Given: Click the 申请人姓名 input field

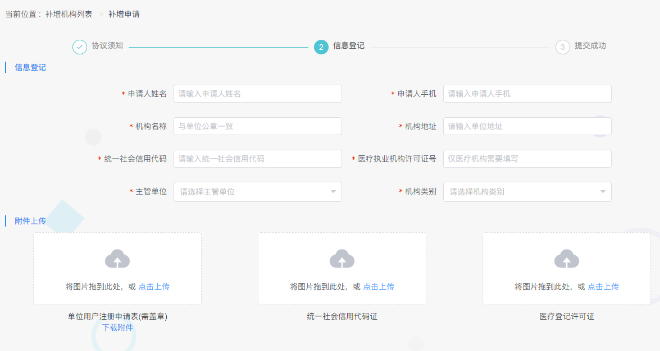Looking at the screenshot, I should [x=258, y=93].
